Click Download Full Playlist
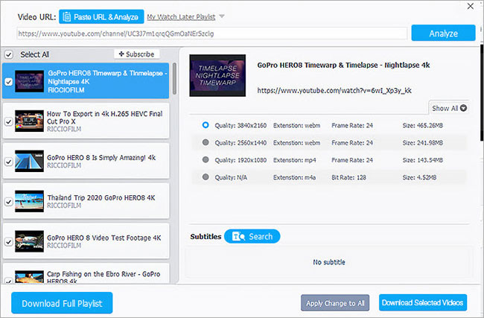This screenshot has height=318, width=484. click(x=62, y=303)
